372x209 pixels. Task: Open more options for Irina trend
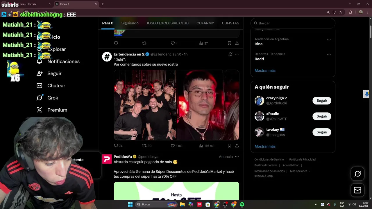pyautogui.click(x=329, y=40)
